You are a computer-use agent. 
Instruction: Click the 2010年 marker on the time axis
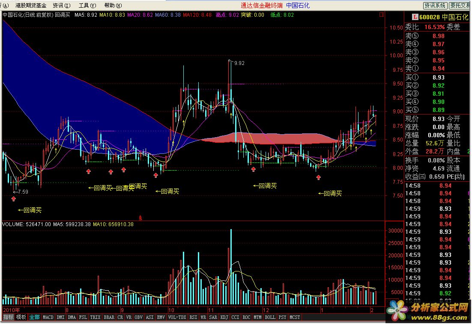[12, 310]
